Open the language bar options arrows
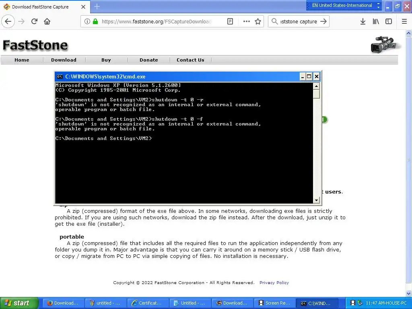Image resolution: width=412 pixels, height=309 pixels. tap(378, 5)
